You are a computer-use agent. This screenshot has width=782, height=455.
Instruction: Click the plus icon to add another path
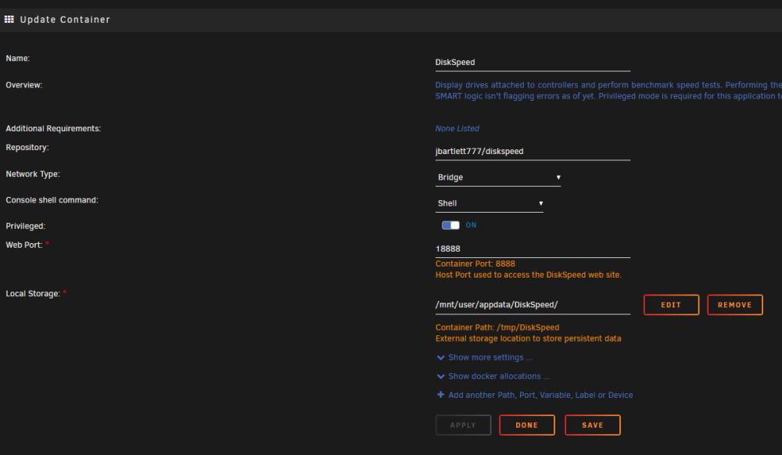(x=440, y=395)
